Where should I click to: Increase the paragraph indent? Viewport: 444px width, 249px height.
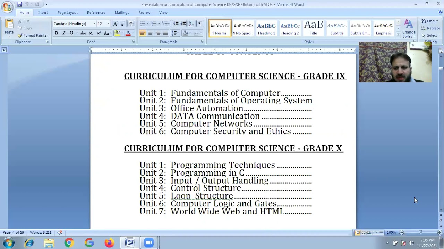183,24
